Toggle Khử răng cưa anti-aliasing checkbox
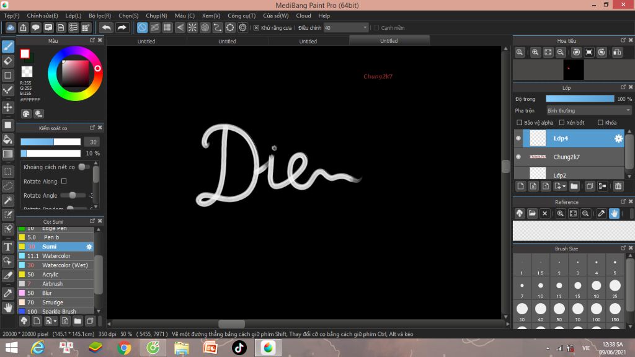 [256, 27]
